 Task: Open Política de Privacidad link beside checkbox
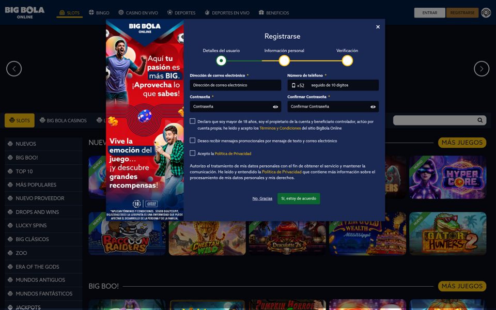point(233,154)
